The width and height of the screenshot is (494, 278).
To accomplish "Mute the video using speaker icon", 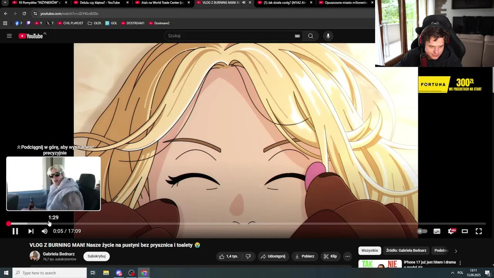I will 45,231.
